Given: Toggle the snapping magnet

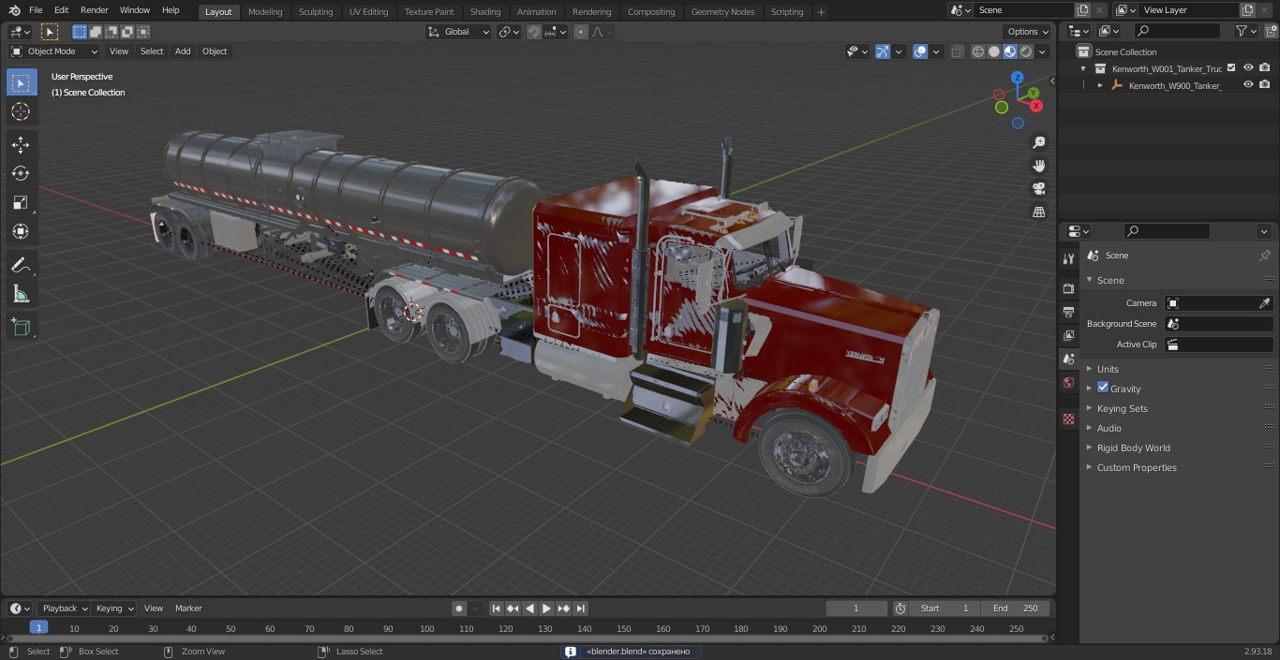Looking at the screenshot, I should 534,32.
